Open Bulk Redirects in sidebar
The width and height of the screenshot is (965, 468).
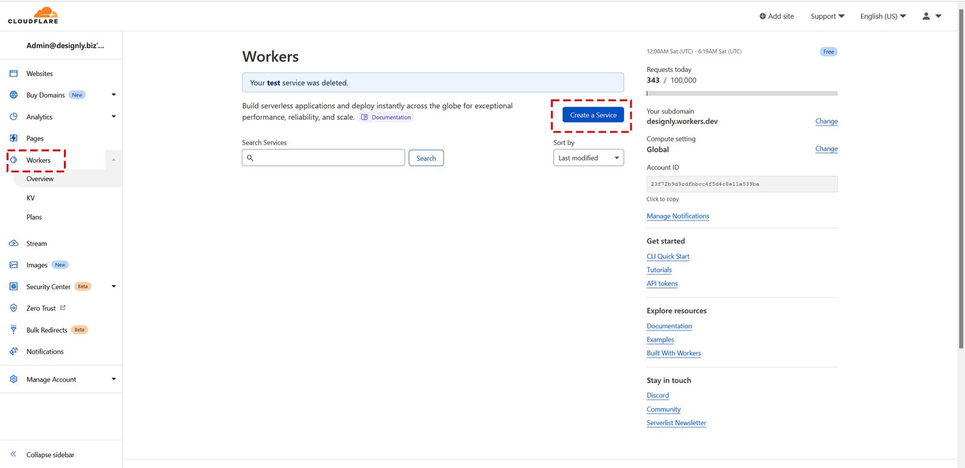[47, 330]
